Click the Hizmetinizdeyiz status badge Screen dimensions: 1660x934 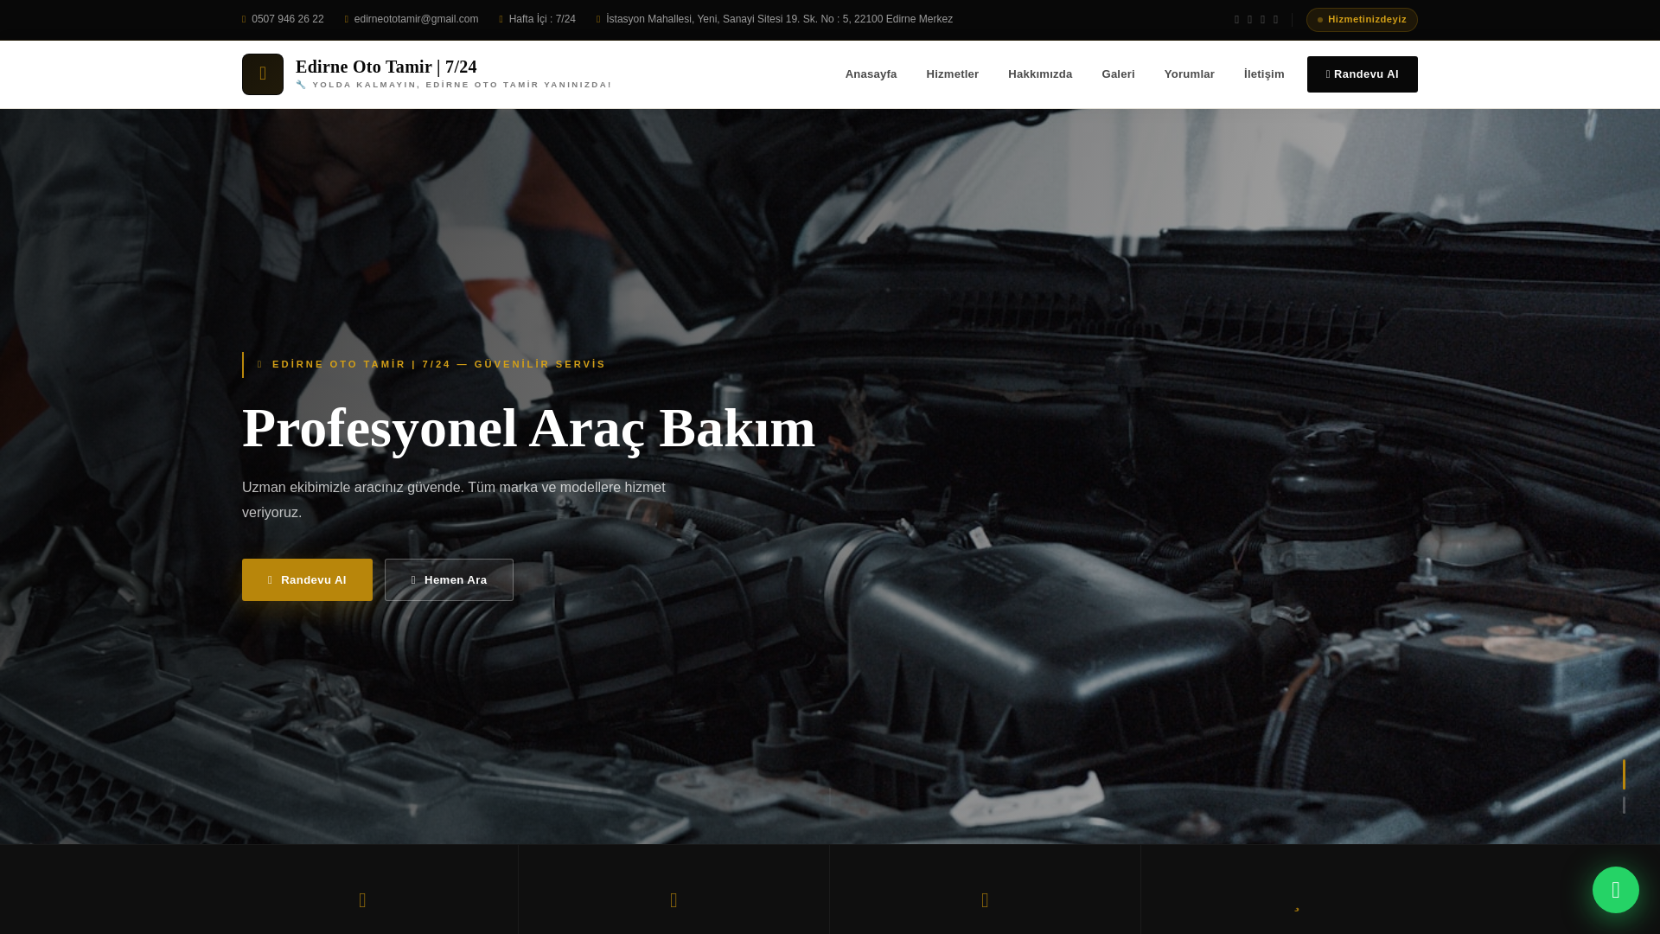click(x=1362, y=20)
